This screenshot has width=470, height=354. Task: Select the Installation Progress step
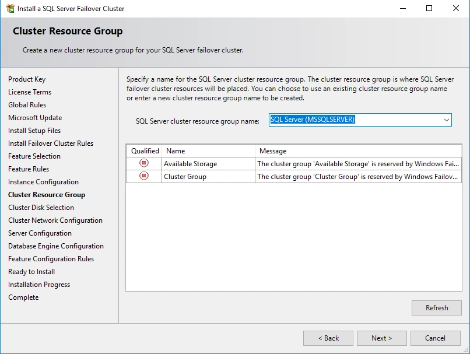(x=39, y=285)
